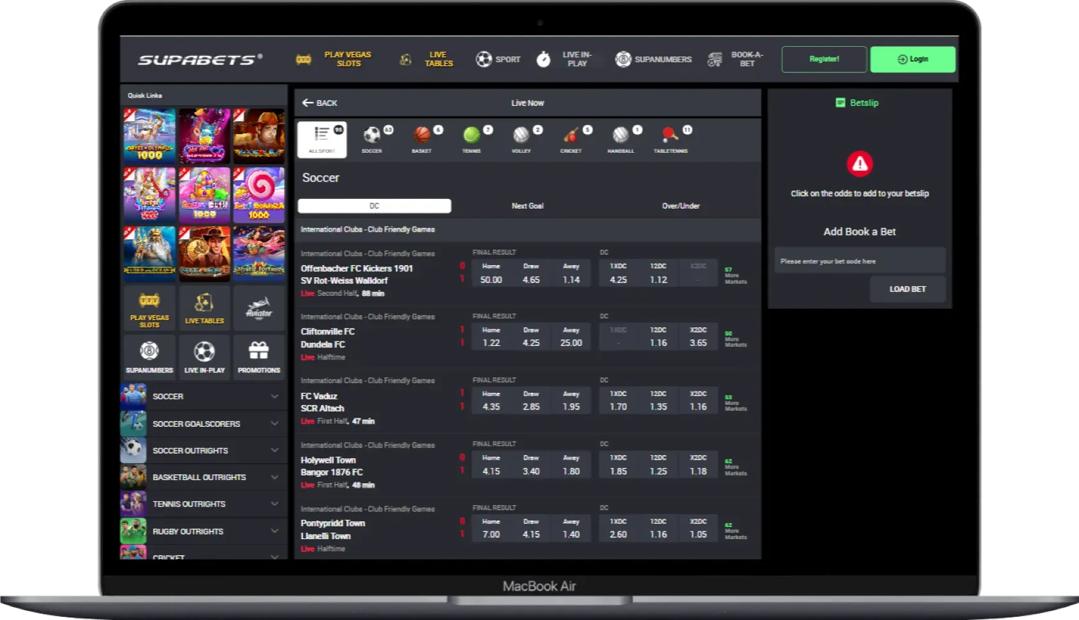Image resolution: width=1079 pixels, height=620 pixels.
Task: Pick Home odds 50.00 for Offenbacher Kickers
Action: pos(491,273)
